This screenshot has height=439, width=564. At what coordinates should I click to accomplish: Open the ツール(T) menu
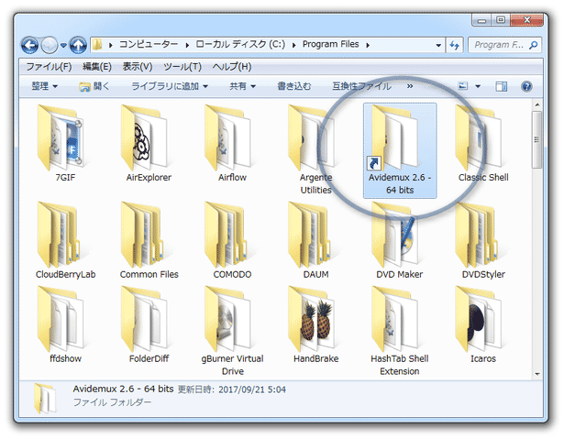point(182,67)
